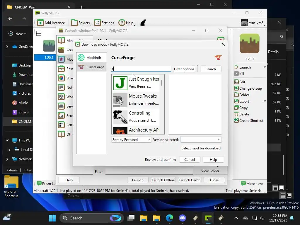300x225 pixels.
Task: Click Create Shortcut in instance sidebar
Action: click(249, 120)
